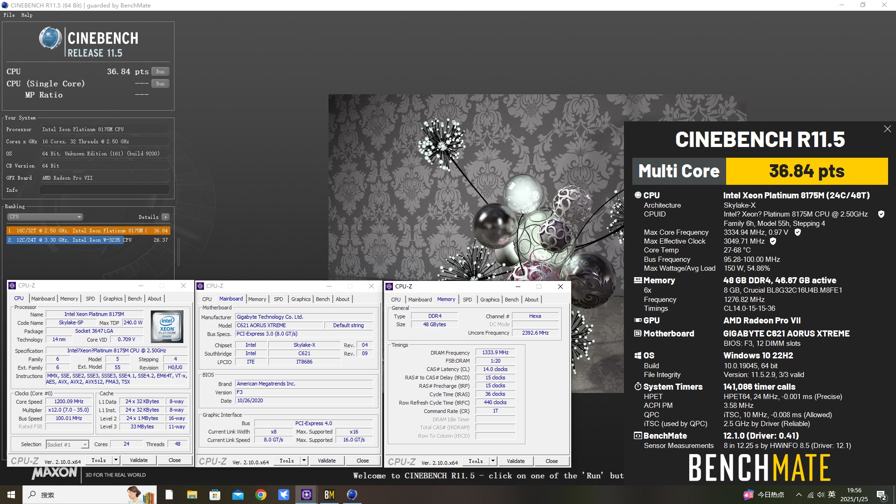Toggle input language indicator 英
Image resolution: width=896 pixels, height=504 pixels.
point(832,495)
